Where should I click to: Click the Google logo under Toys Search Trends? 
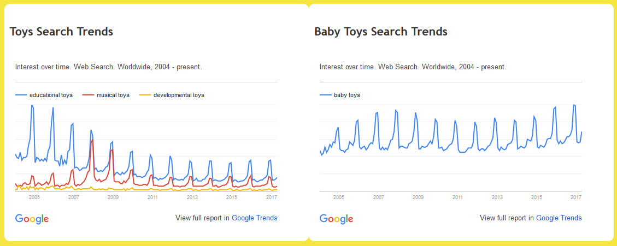point(32,218)
